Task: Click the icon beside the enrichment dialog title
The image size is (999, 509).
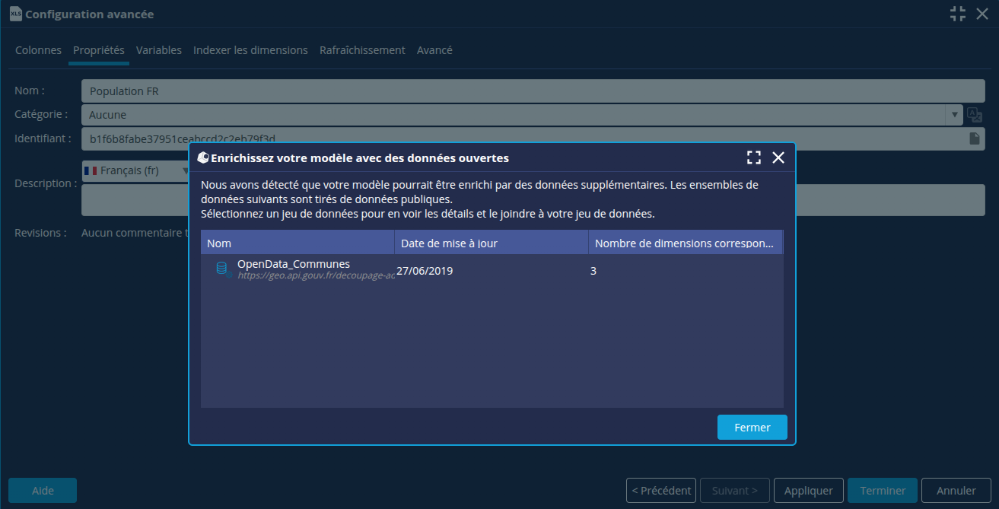Action: click(x=203, y=158)
